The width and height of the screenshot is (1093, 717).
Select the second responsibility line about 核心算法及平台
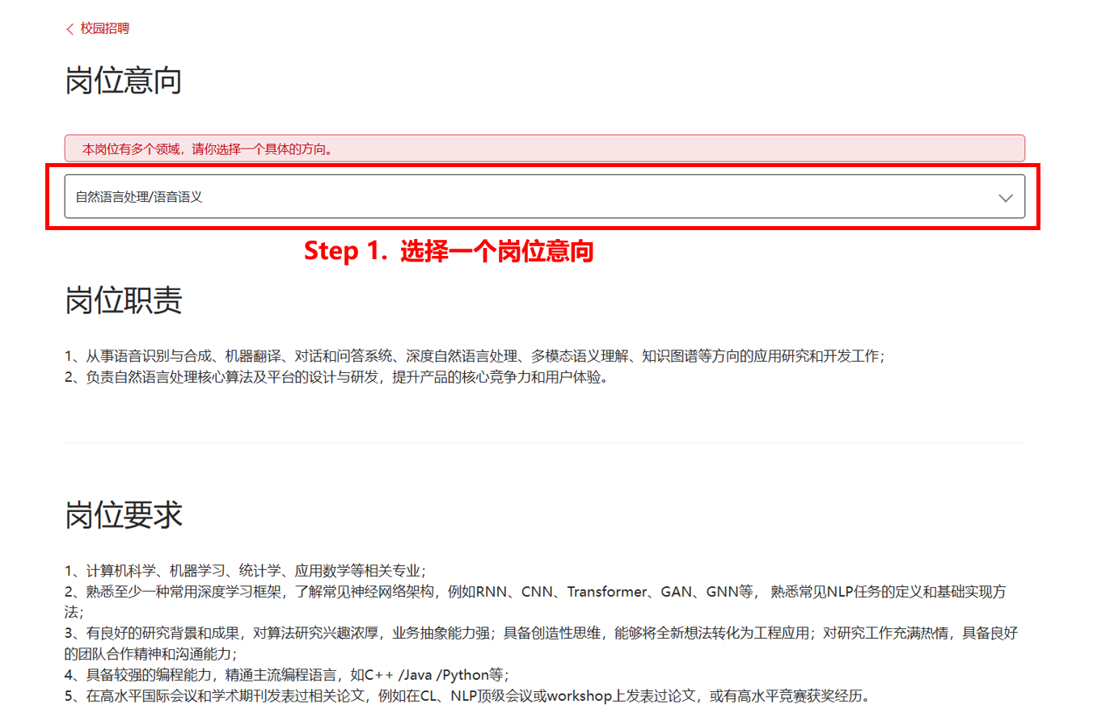click(x=335, y=377)
